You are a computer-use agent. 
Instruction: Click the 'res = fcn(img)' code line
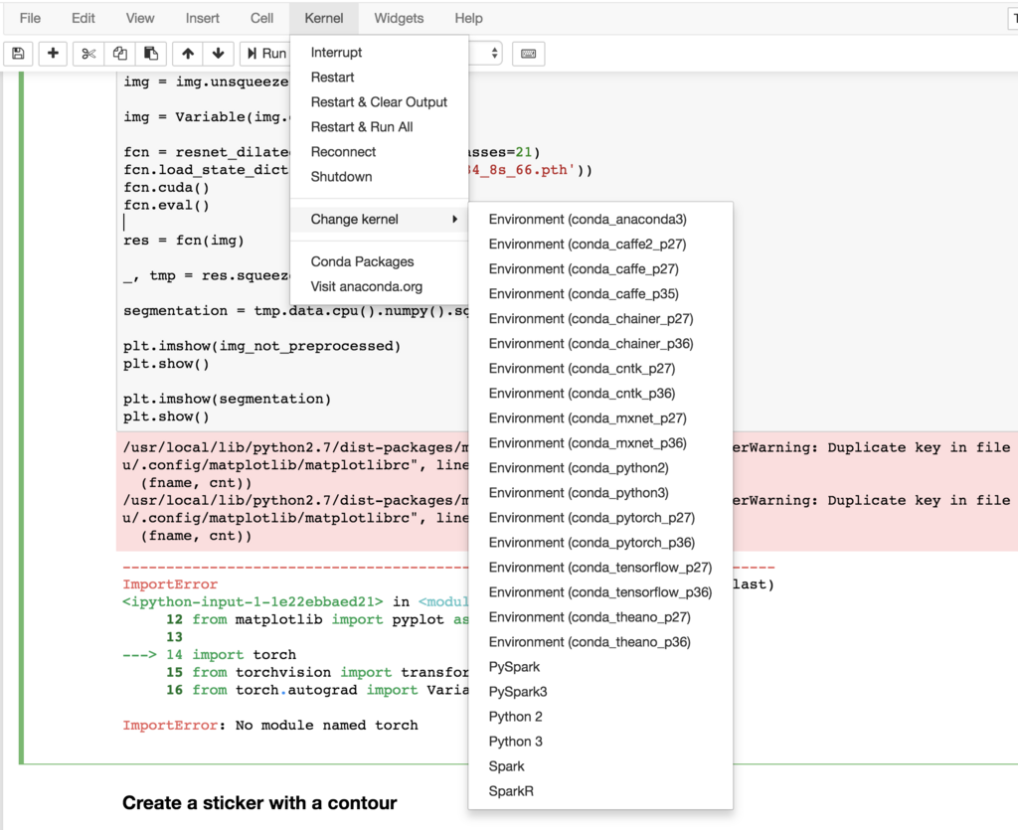tap(184, 241)
